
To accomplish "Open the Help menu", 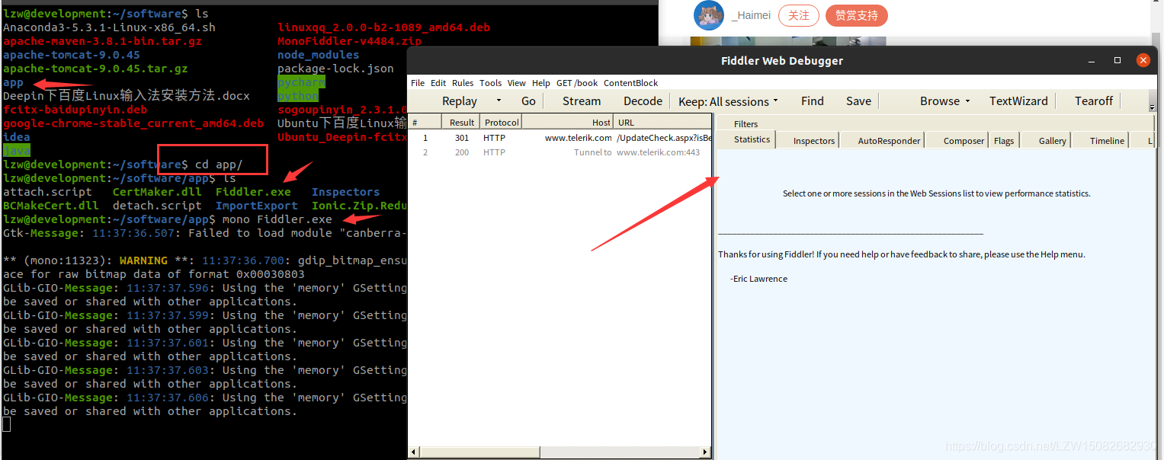I will coord(541,83).
